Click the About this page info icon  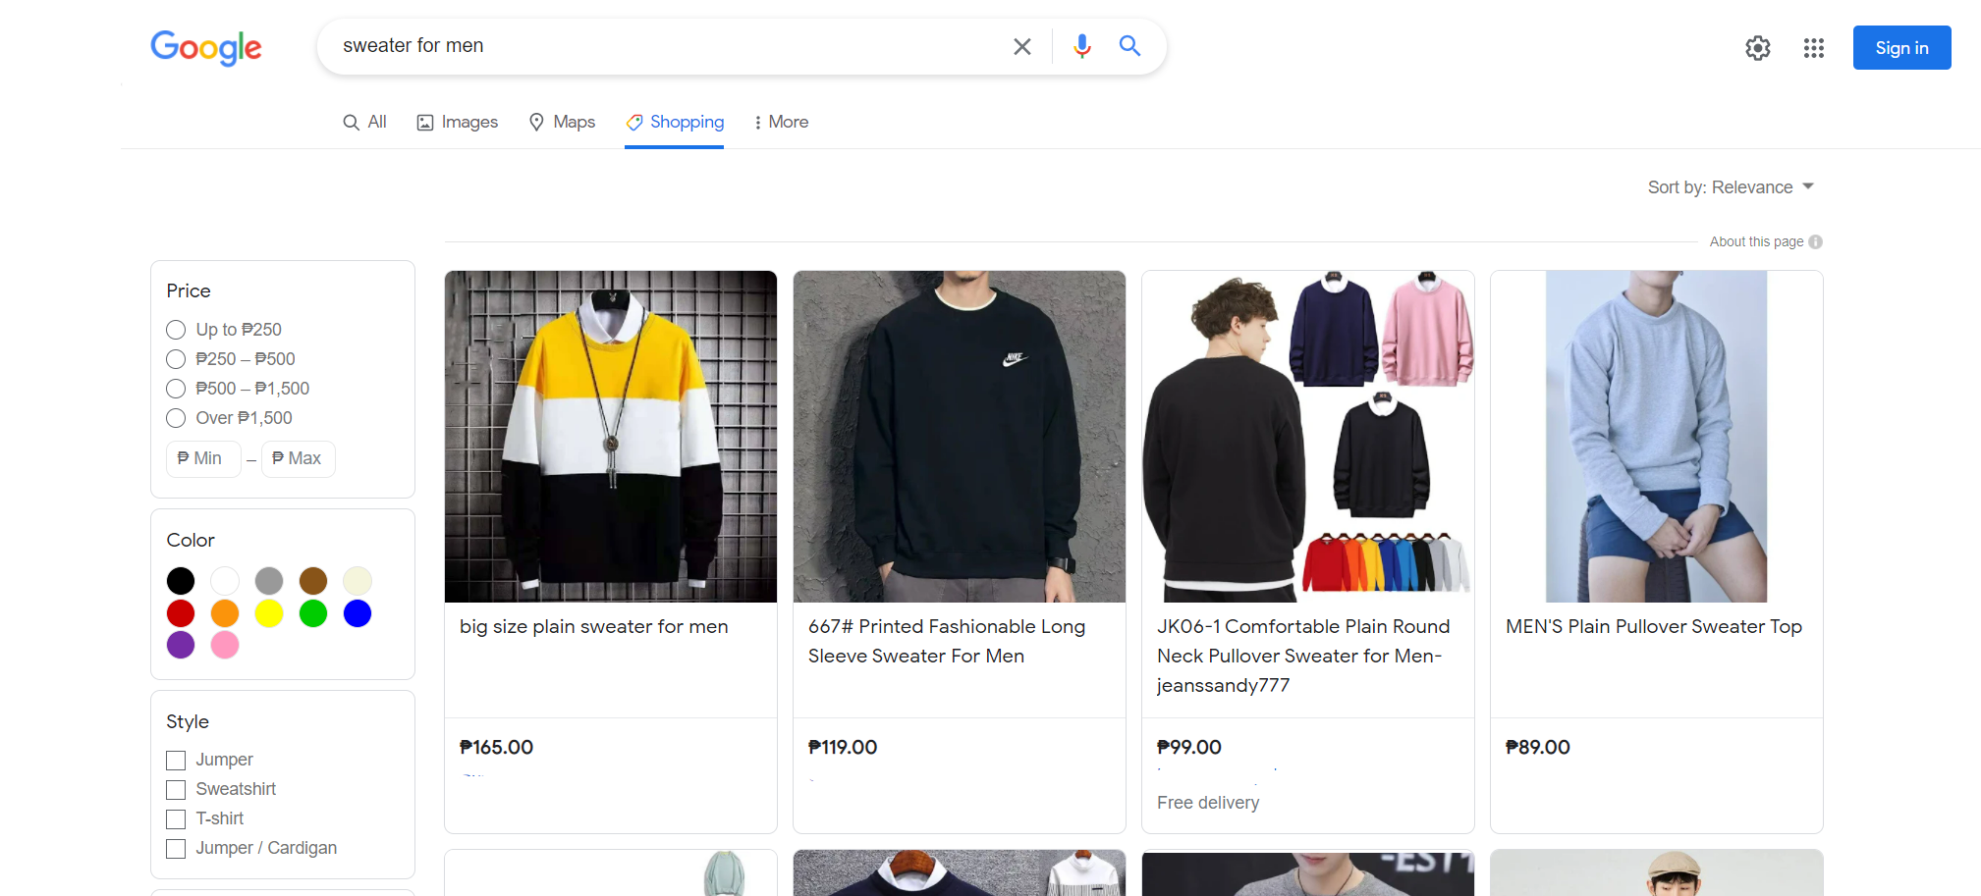tap(1815, 241)
